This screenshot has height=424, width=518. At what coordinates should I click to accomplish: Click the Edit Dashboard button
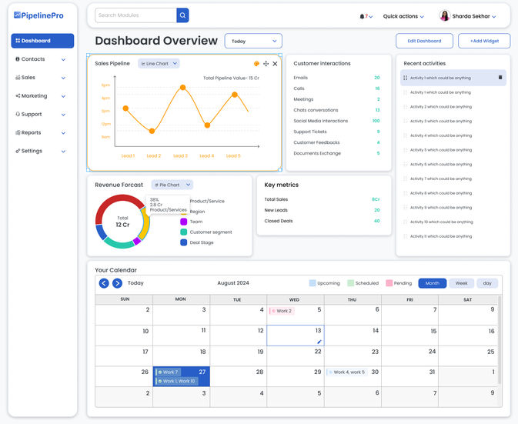click(425, 41)
